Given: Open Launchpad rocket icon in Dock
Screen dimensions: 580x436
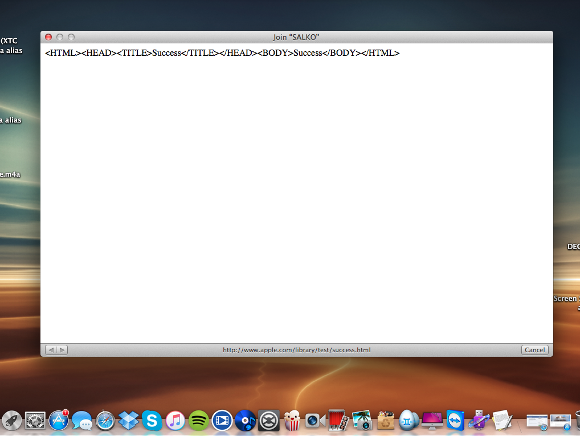Looking at the screenshot, I should click(x=11, y=421).
